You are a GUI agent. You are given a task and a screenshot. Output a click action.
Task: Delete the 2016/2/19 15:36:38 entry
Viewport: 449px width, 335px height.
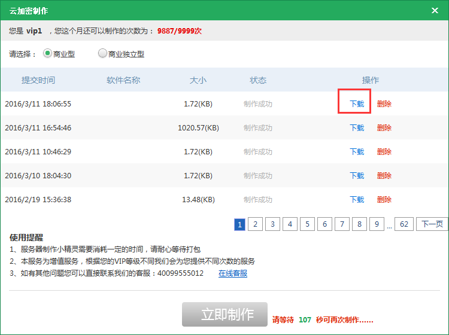[384, 199]
